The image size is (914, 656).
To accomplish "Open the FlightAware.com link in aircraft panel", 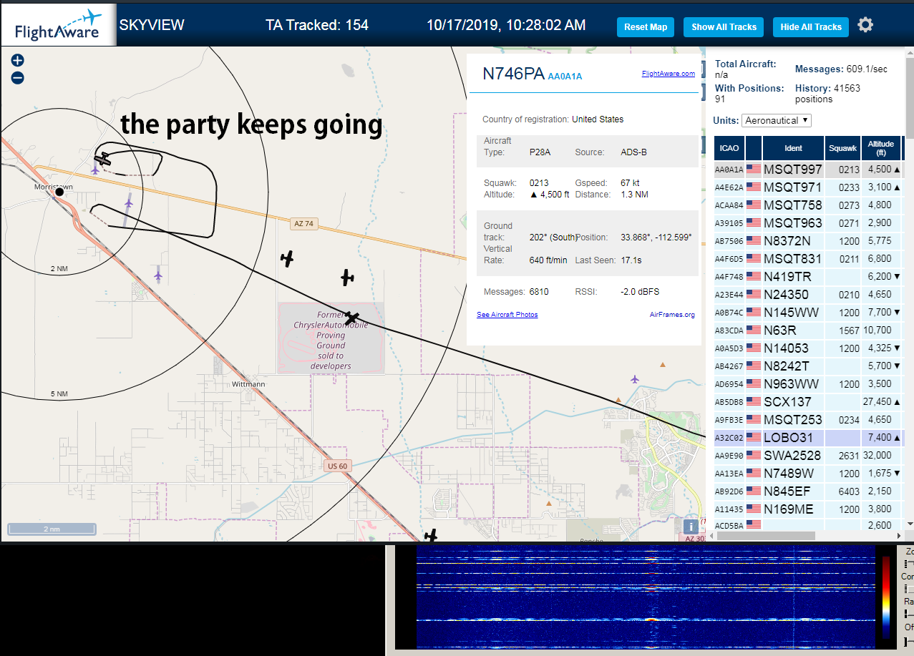I will pyautogui.click(x=669, y=74).
